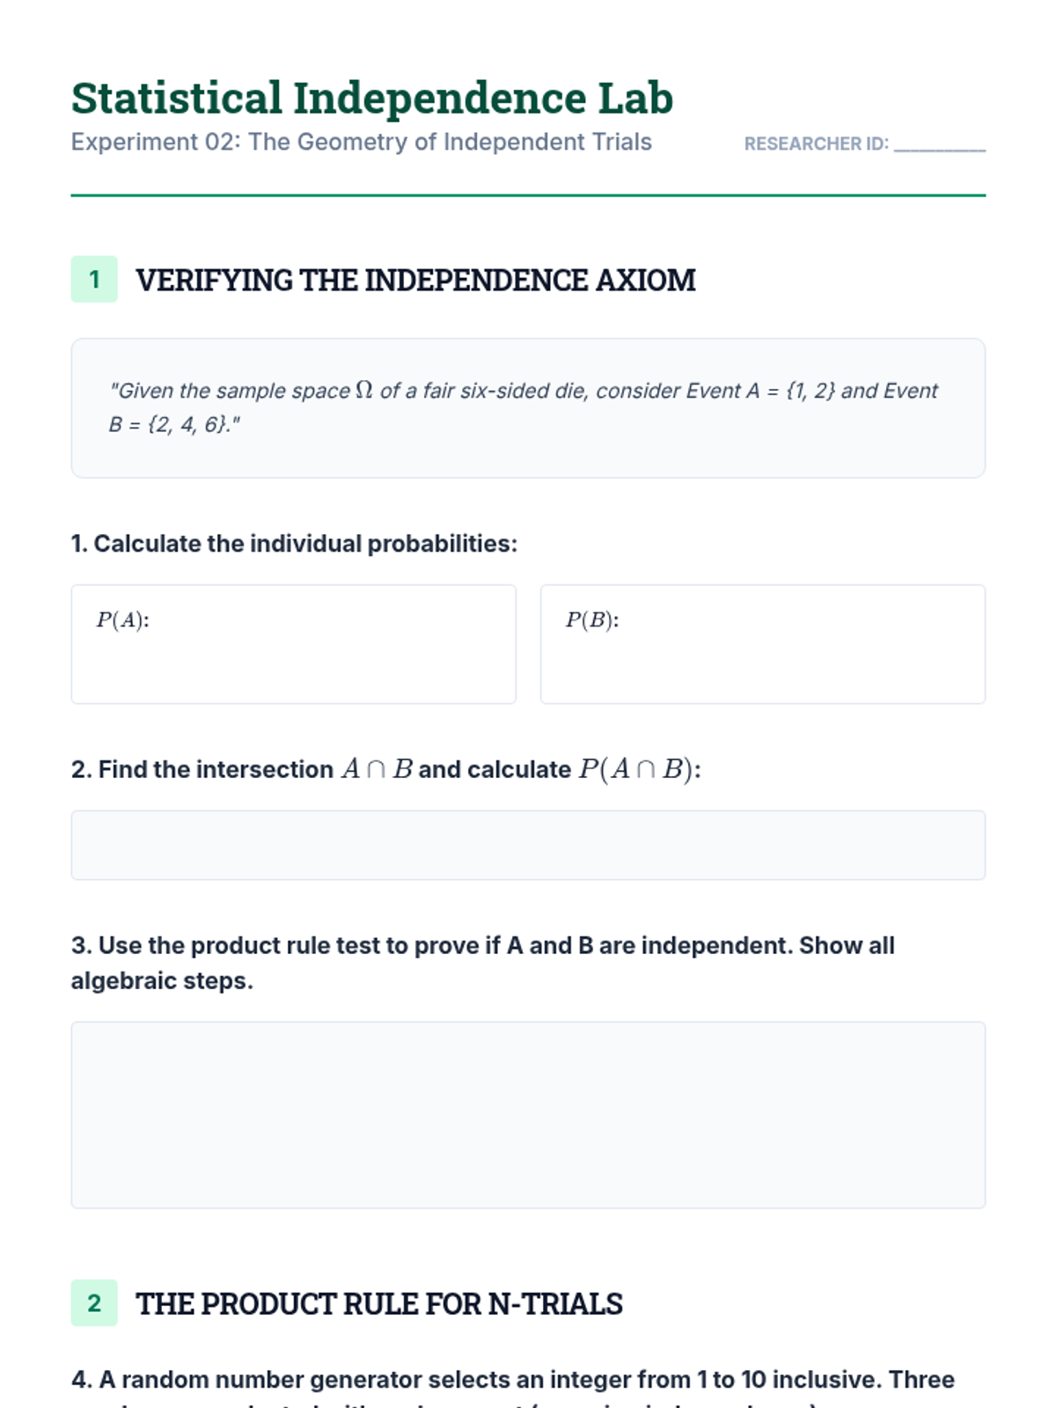Click question 1 'Calculate the individual probabilities'

[x=294, y=544]
